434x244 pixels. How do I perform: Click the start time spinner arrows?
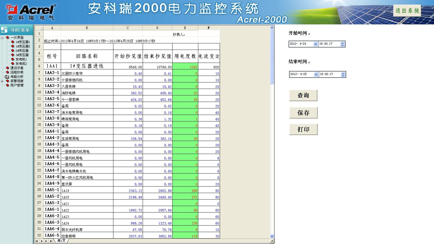(343, 44)
